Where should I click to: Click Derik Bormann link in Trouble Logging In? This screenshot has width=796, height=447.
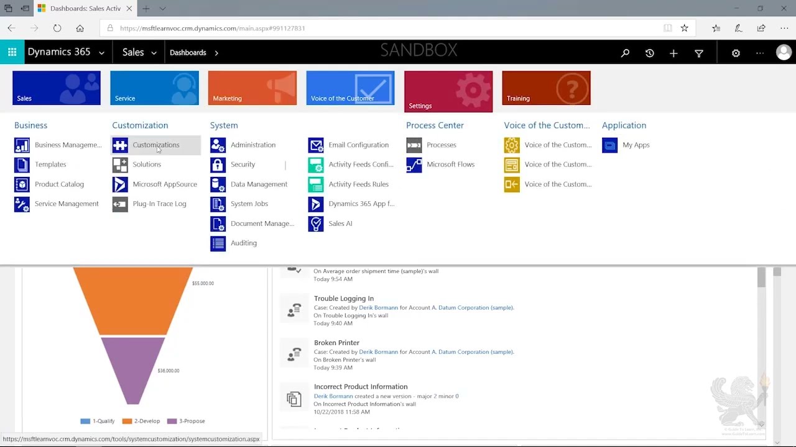(378, 307)
